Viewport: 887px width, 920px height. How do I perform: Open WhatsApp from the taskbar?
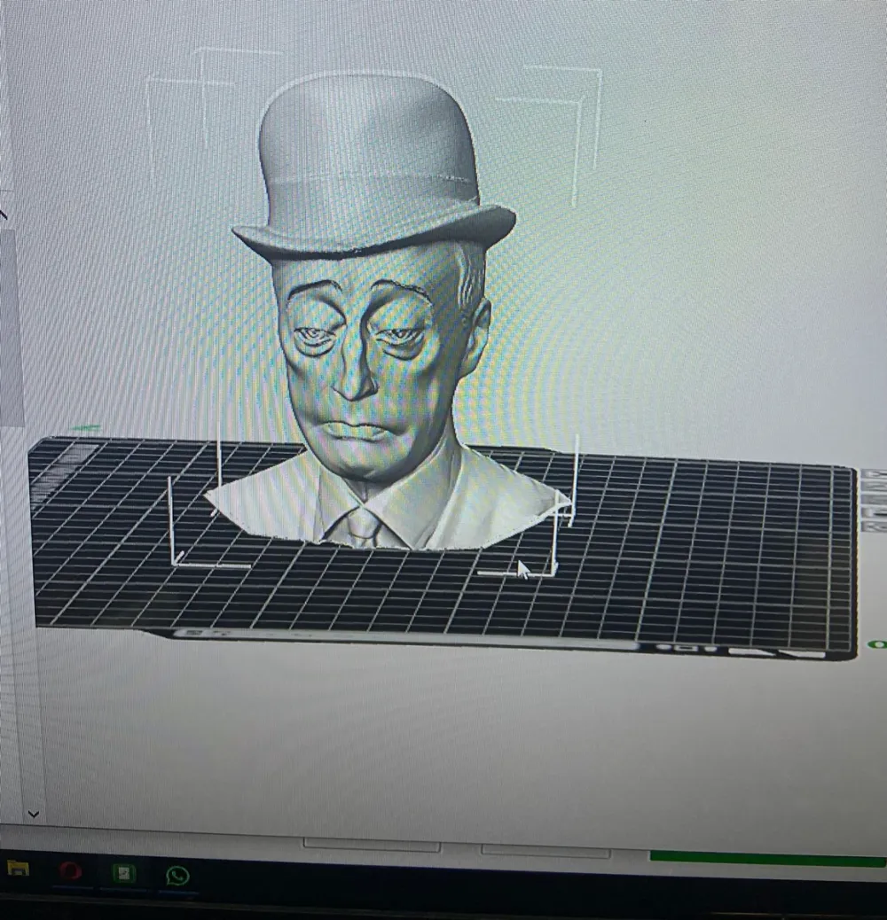click(177, 876)
